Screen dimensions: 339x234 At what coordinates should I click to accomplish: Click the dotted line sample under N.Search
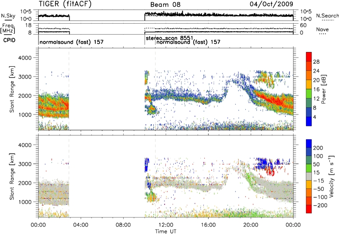pos(328,20)
